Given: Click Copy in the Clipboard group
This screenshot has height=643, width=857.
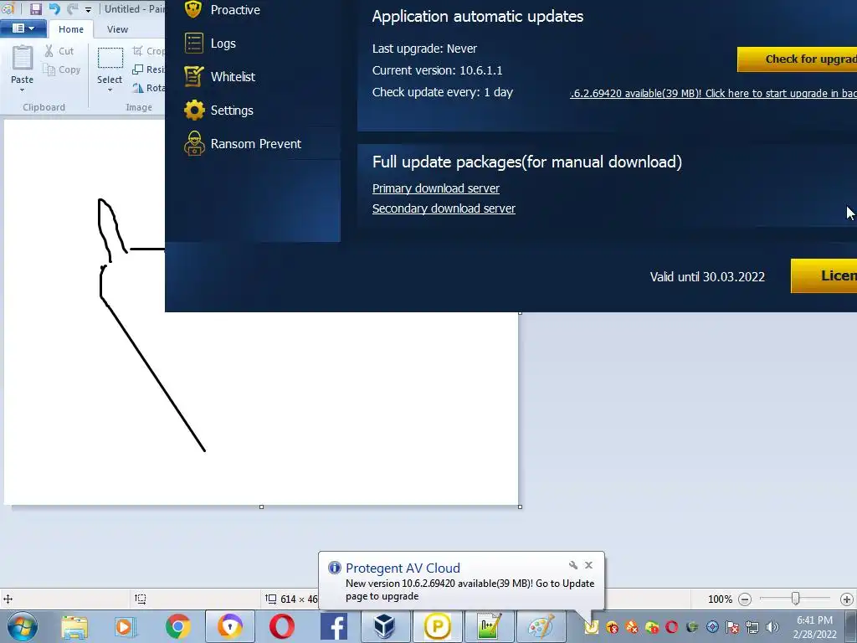Looking at the screenshot, I should click(62, 69).
